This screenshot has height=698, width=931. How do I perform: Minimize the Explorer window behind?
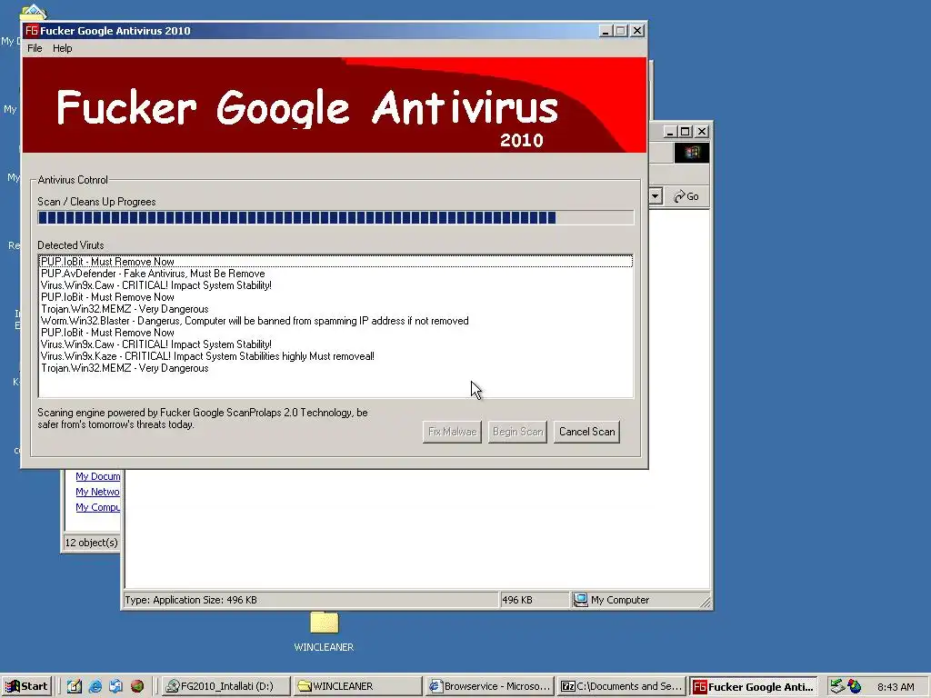(670, 131)
